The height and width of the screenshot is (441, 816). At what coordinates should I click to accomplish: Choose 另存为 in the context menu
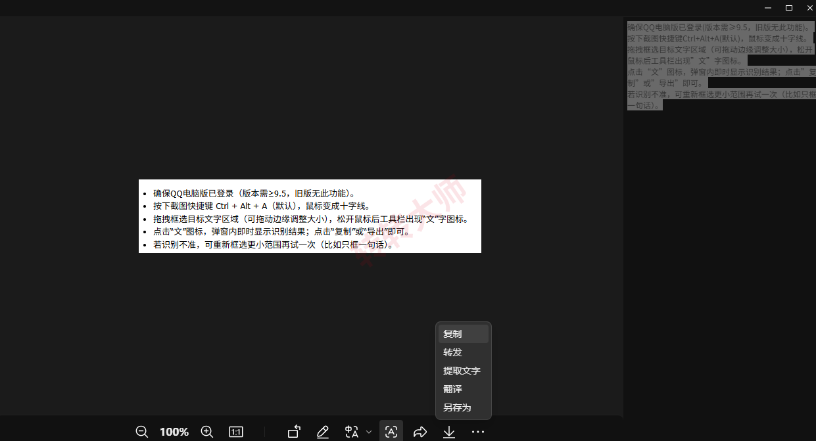[x=464, y=407]
